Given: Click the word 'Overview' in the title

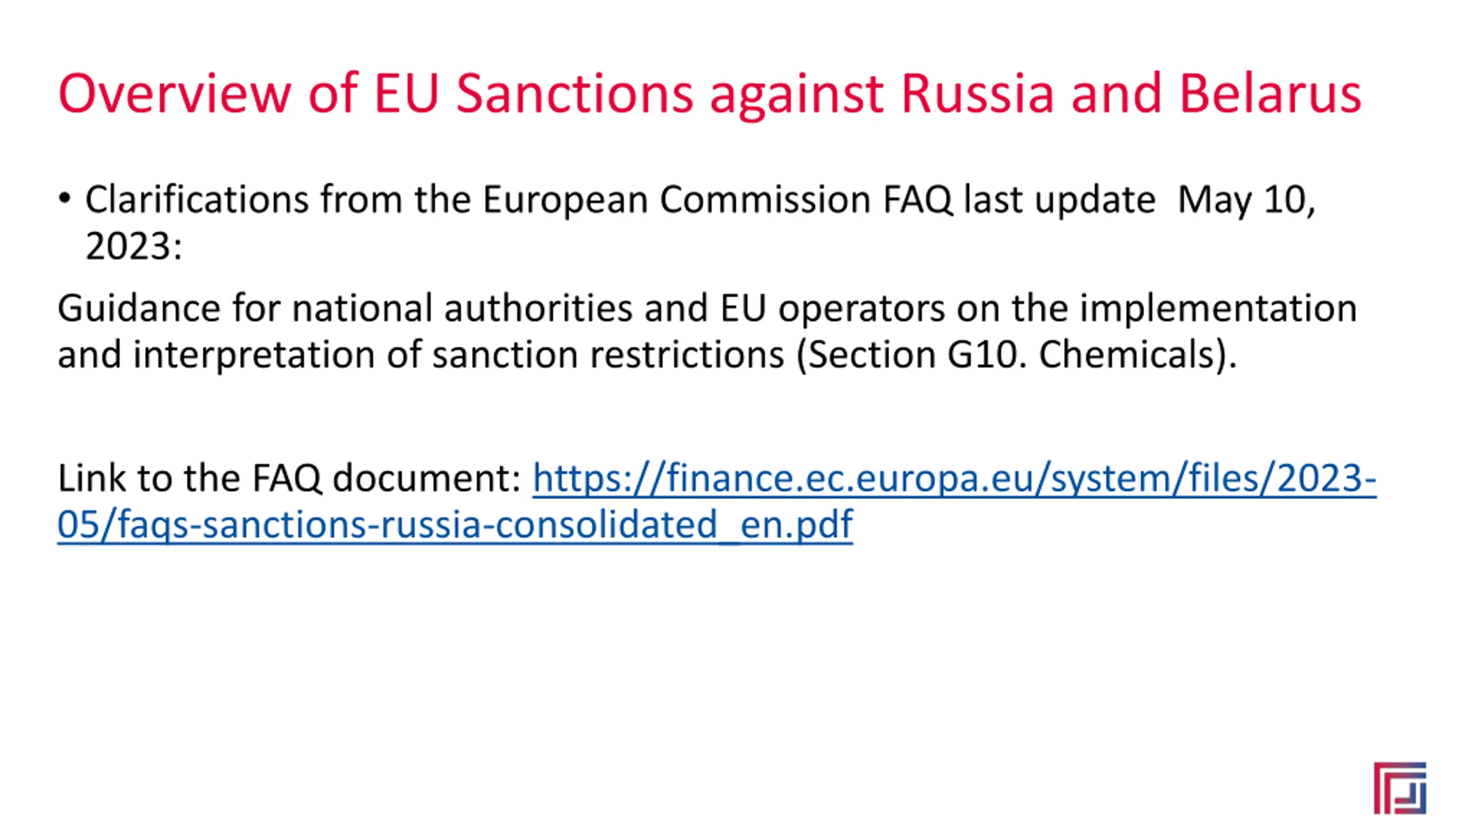Looking at the screenshot, I should (x=175, y=93).
